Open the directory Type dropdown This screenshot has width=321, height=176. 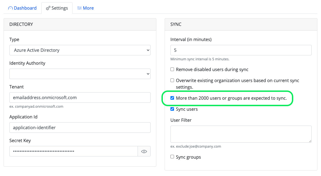(80, 50)
